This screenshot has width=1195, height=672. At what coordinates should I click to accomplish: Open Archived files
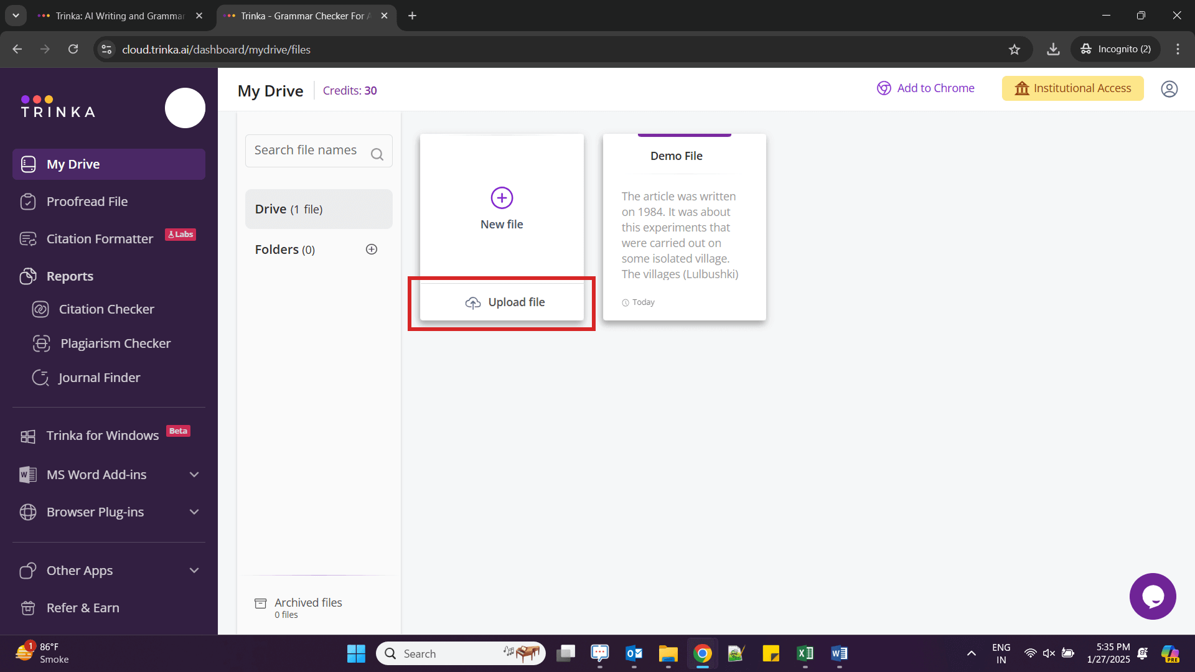(299, 607)
